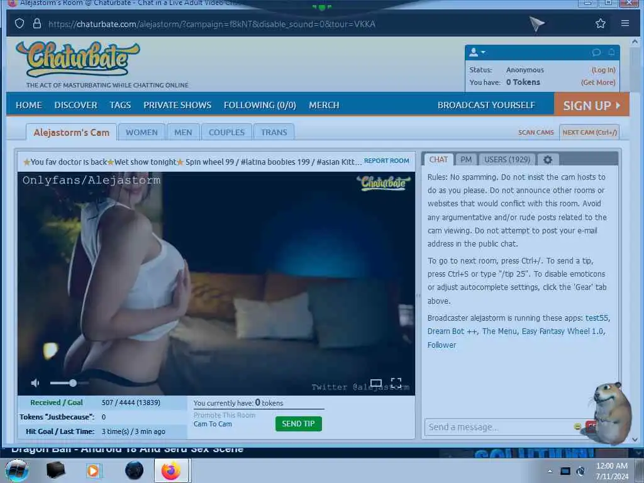Click the notifications bell icon
The height and width of the screenshot is (483, 644).
coord(611,52)
